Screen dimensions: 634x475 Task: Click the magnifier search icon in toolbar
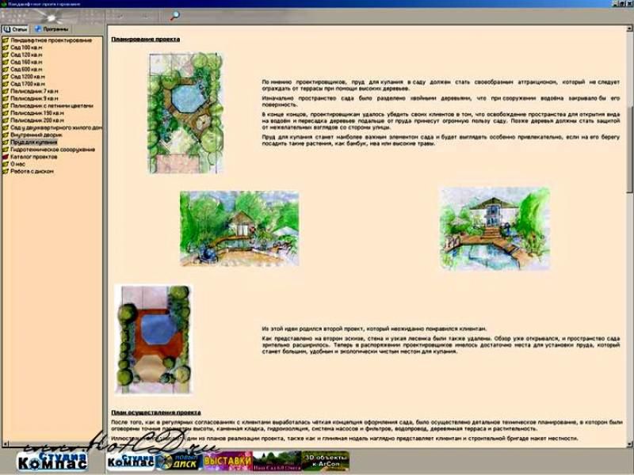174,15
